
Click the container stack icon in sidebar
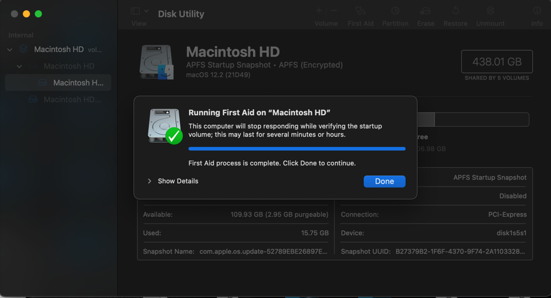[x=23, y=49]
